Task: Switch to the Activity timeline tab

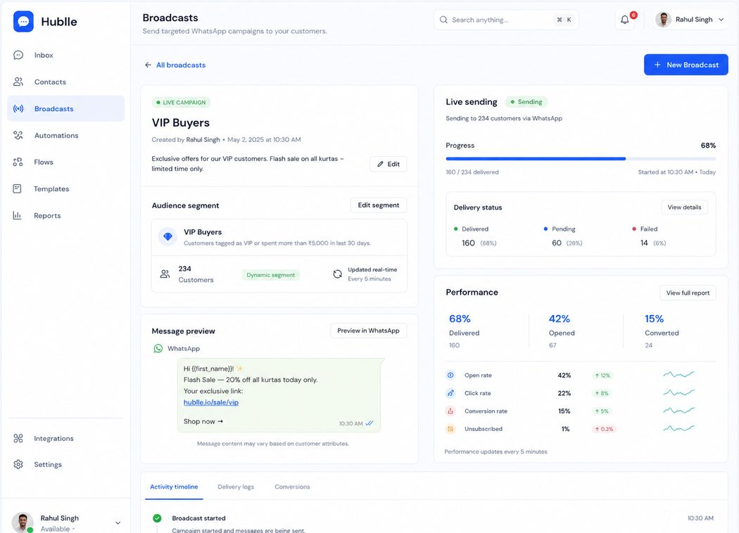Action: pyautogui.click(x=174, y=487)
